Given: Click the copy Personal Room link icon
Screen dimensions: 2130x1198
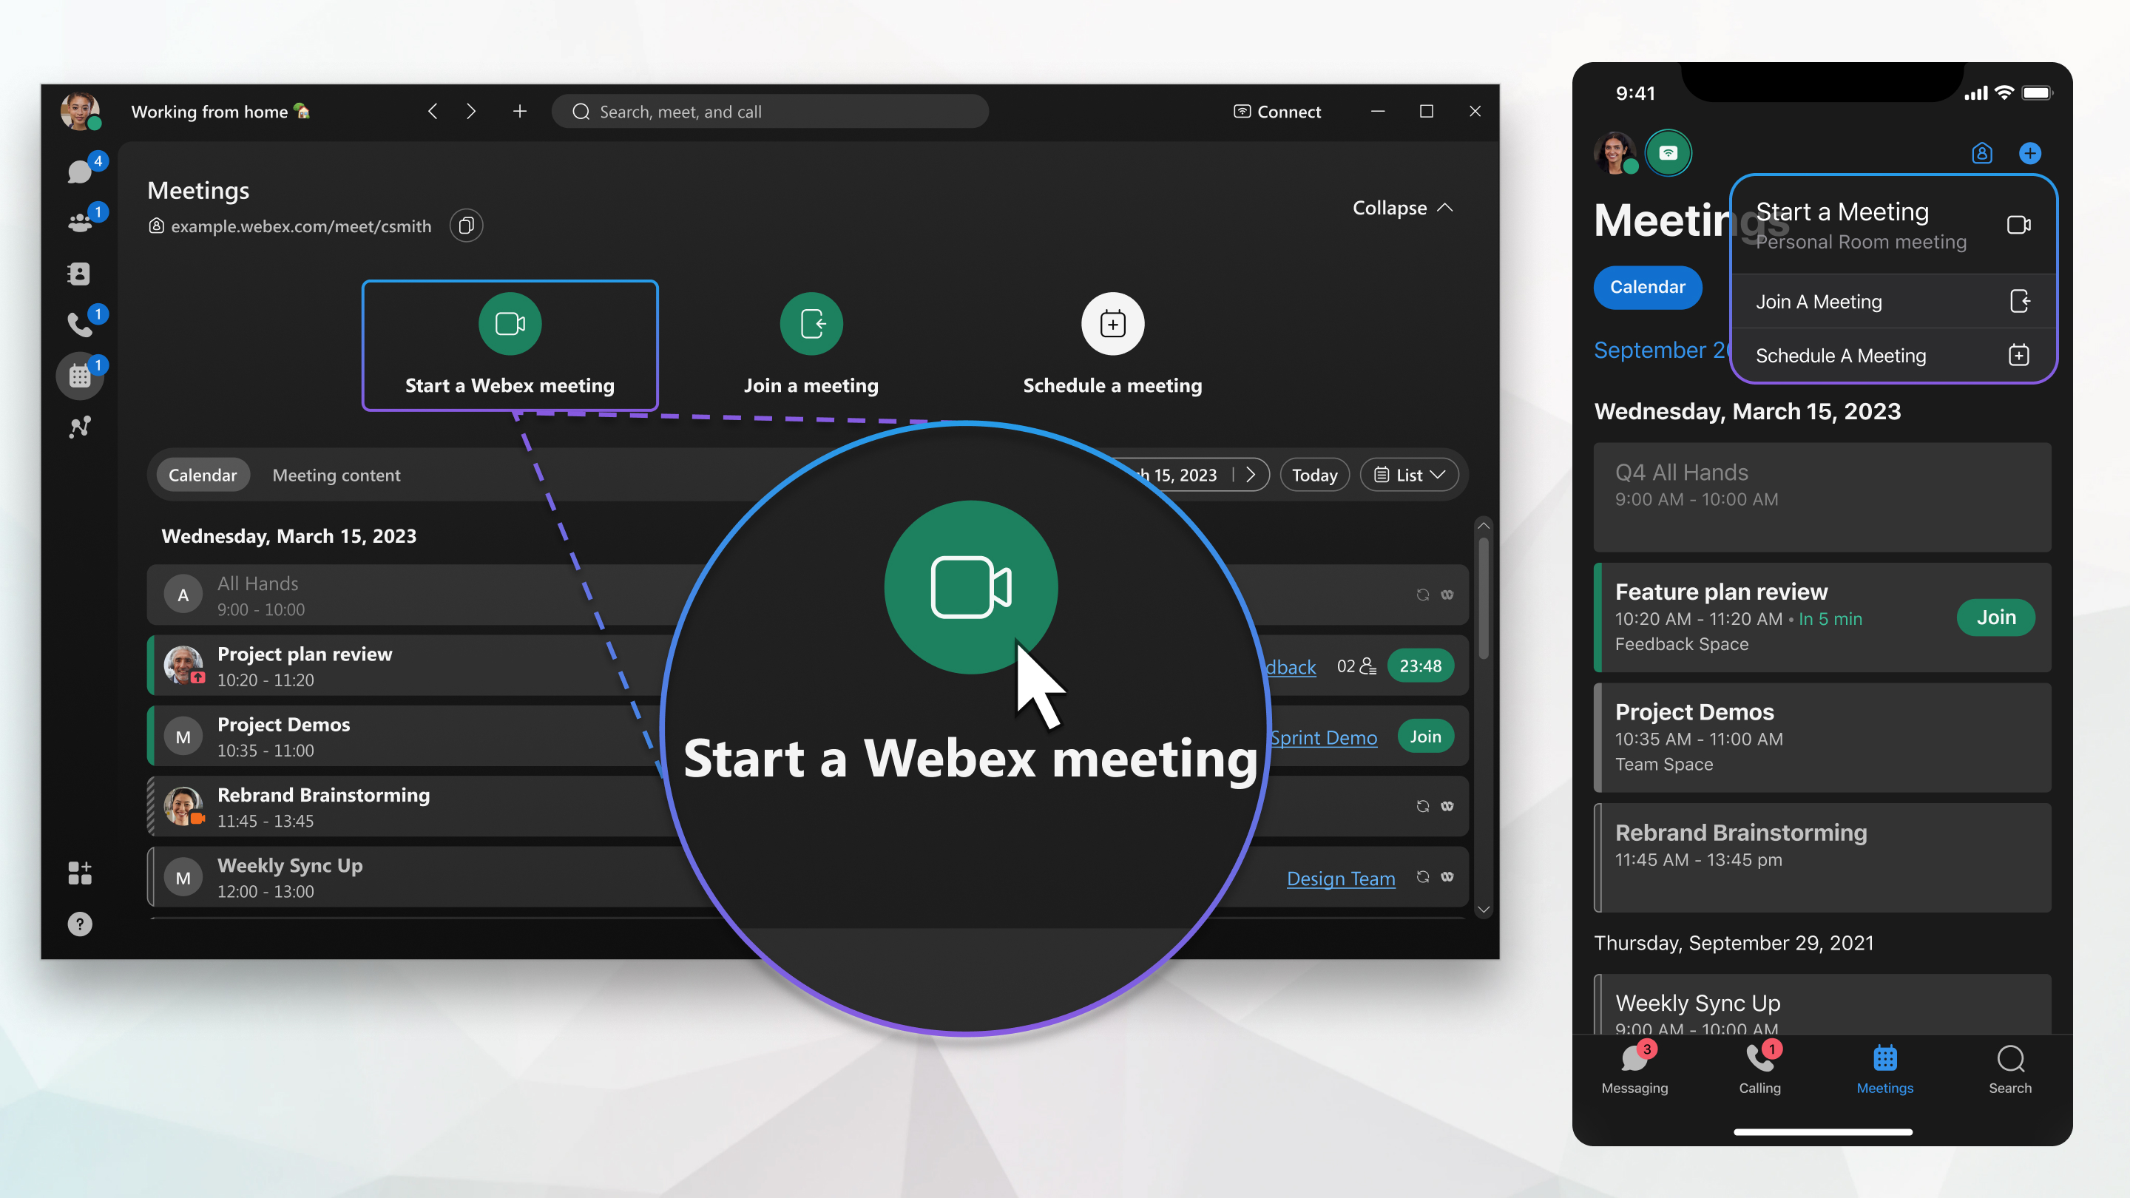Looking at the screenshot, I should pos(467,224).
